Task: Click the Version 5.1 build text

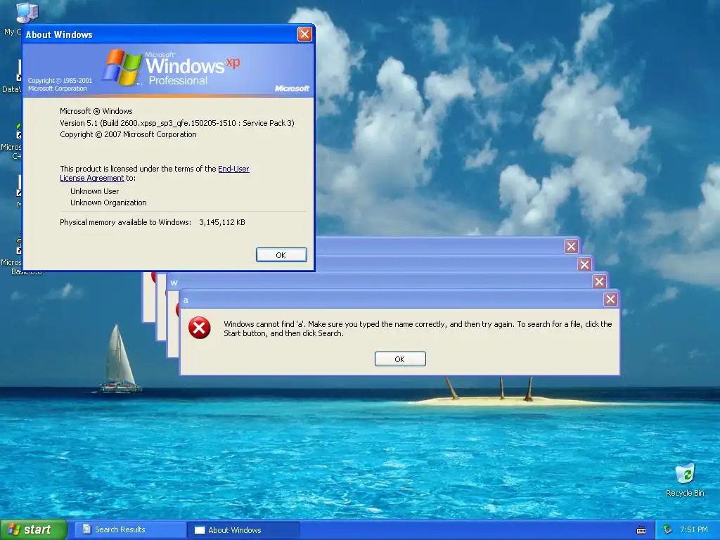Action: 177,123
